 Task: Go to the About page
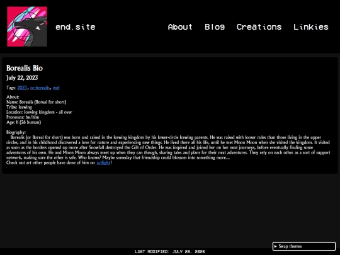(x=180, y=27)
